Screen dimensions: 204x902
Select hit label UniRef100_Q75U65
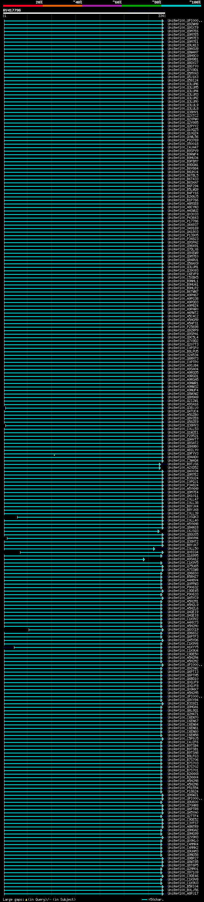pyautogui.click(x=183, y=566)
